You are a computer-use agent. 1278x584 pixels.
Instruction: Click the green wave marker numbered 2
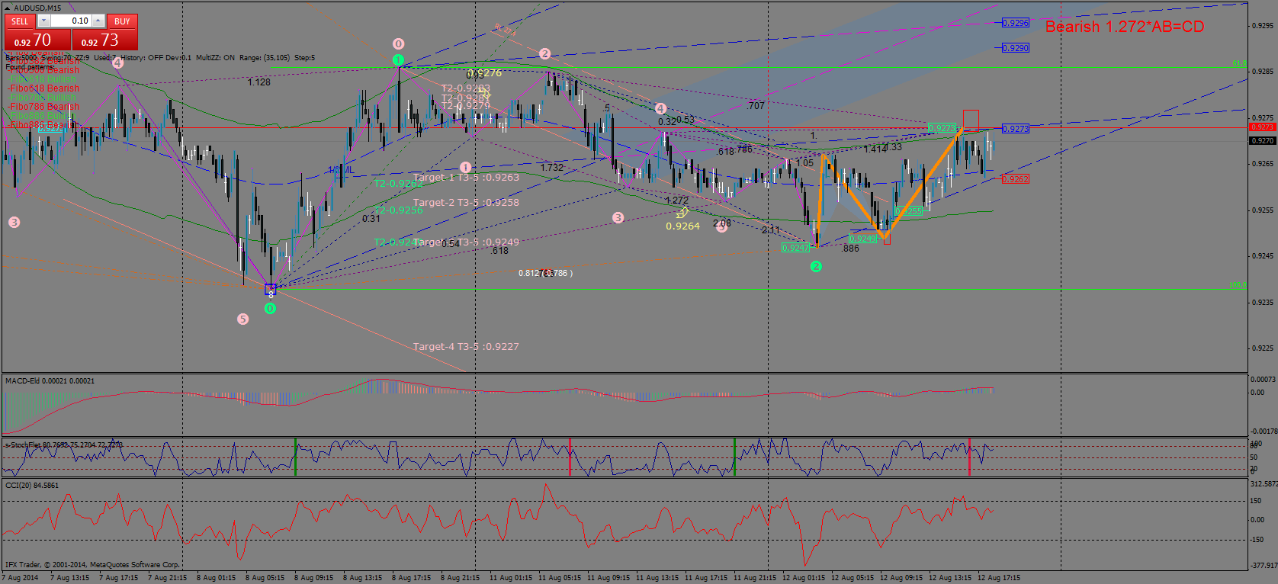coord(816,266)
